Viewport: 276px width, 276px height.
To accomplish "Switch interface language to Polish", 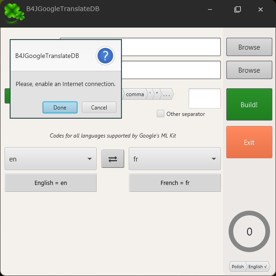I will [237, 267].
